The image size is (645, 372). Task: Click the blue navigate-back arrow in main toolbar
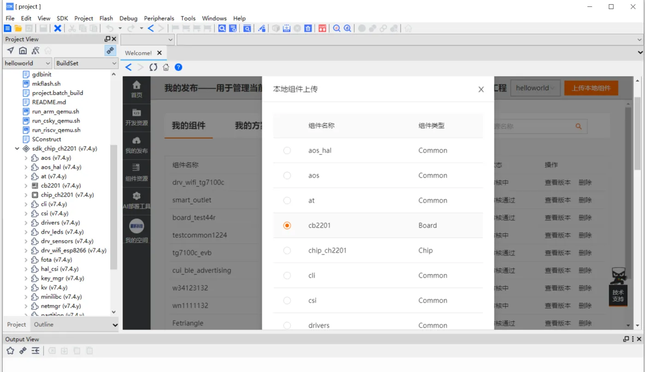point(151,29)
